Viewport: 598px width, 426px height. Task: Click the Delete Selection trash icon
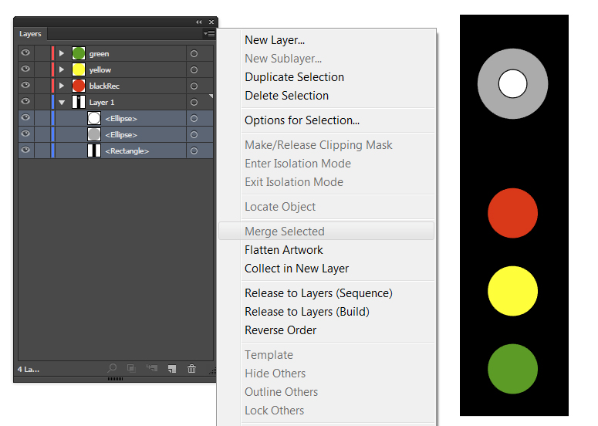pos(192,369)
